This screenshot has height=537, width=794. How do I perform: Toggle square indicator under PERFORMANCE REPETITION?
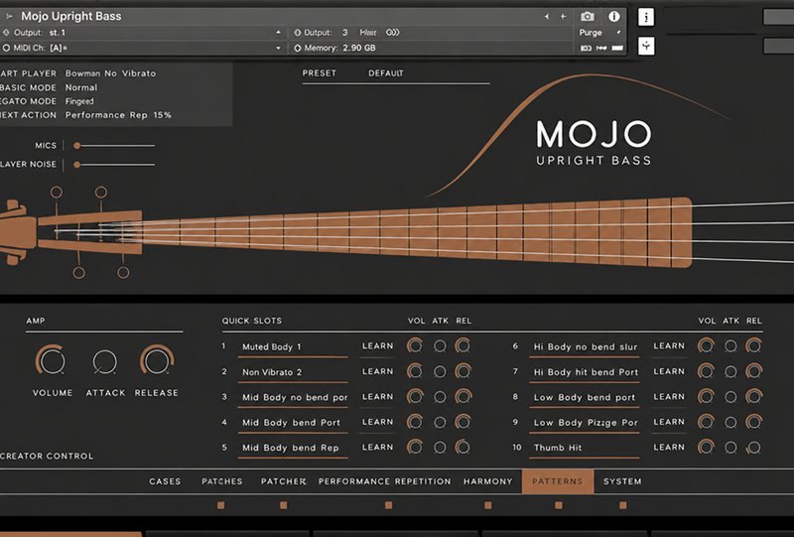[x=388, y=505]
